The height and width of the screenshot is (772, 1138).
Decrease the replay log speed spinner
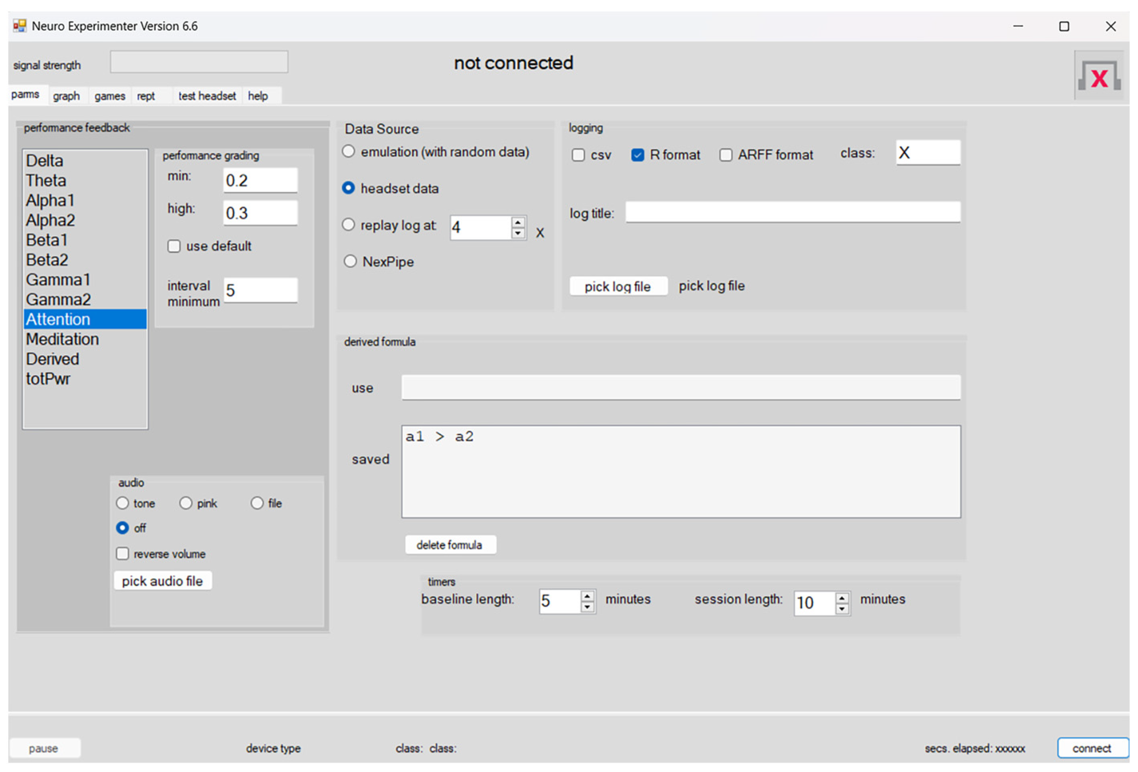click(518, 233)
